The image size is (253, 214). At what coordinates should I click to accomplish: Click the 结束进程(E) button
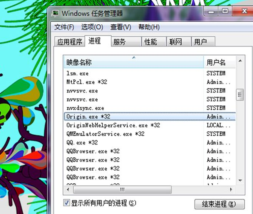click(220, 204)
